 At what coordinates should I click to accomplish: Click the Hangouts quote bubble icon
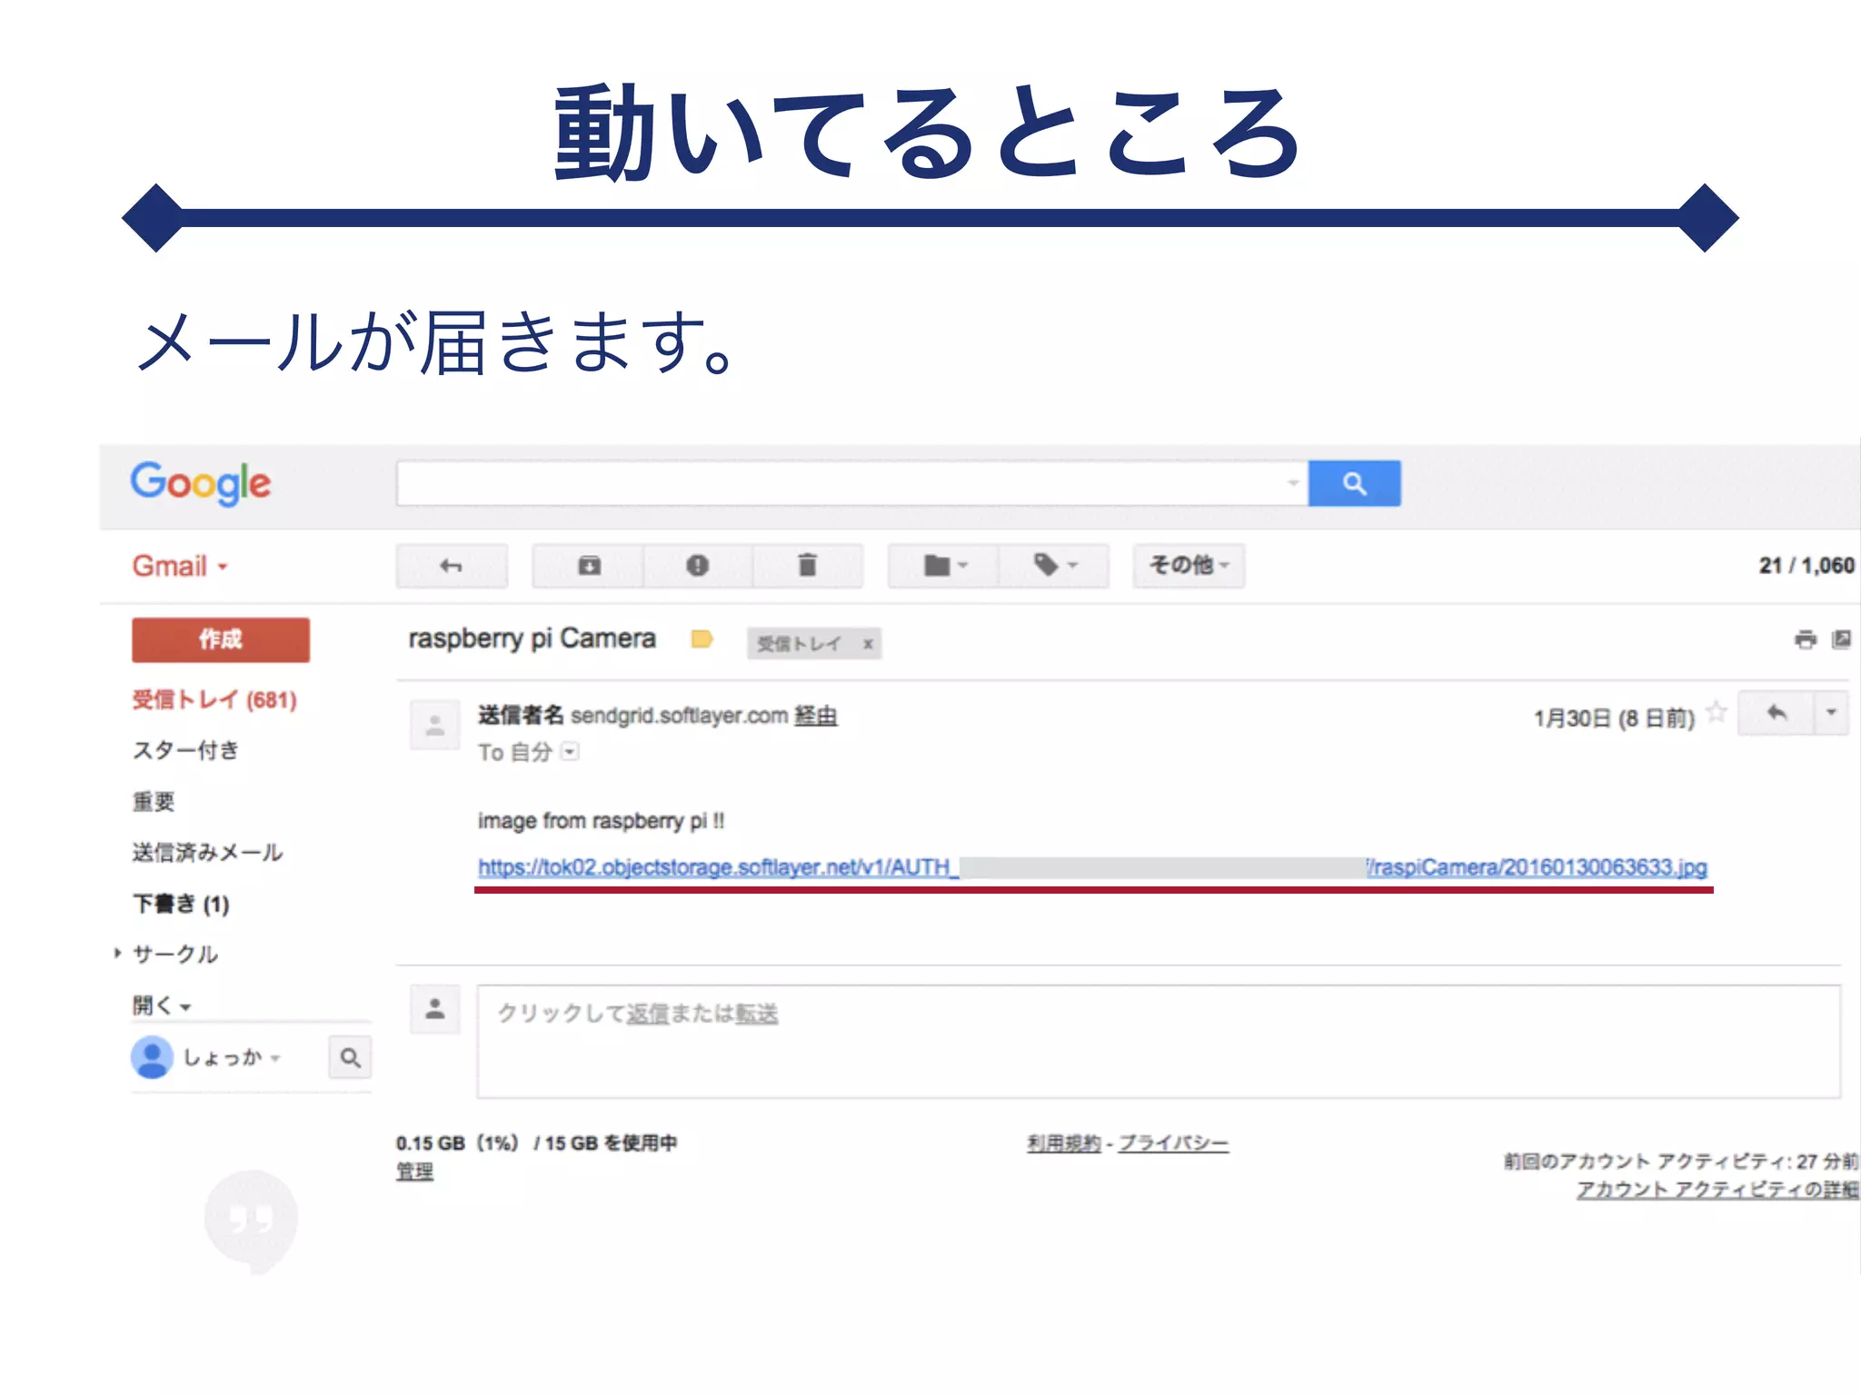(251, 1221)
